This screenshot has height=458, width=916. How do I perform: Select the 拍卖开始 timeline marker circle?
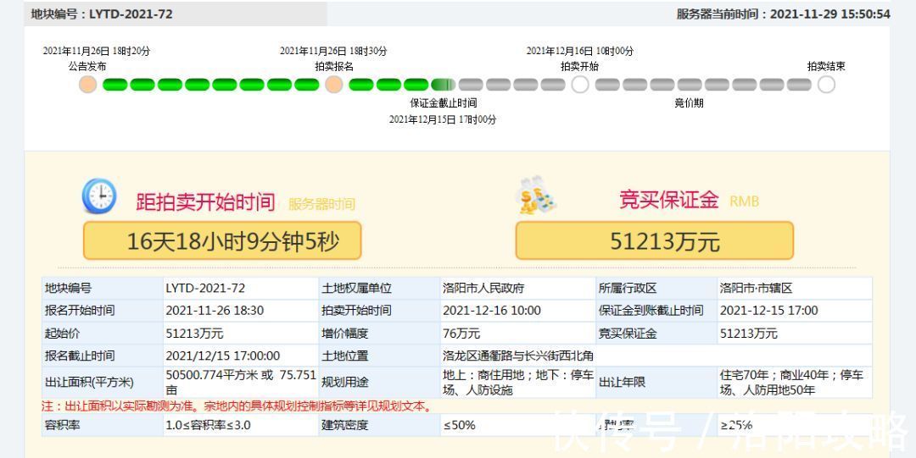pos(580,85)
